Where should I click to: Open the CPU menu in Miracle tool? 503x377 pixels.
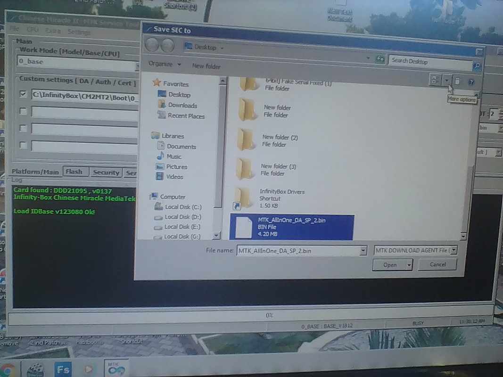pos(32,30)
